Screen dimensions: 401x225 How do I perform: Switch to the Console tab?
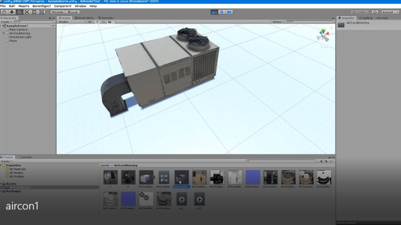[x=25, y=157]
